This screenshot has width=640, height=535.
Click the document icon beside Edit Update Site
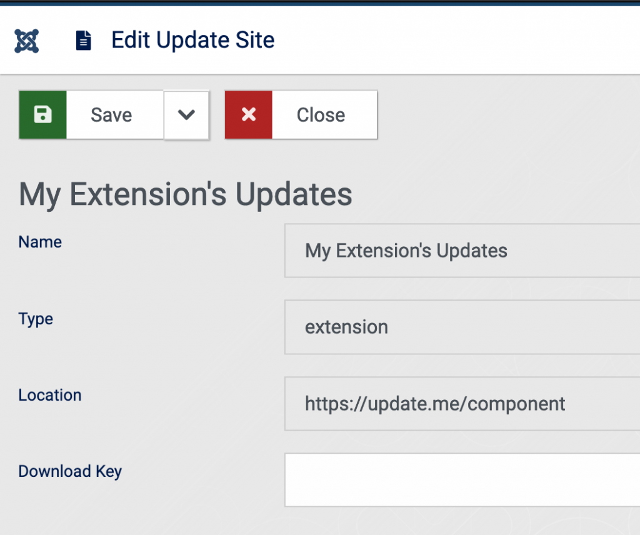84,41
